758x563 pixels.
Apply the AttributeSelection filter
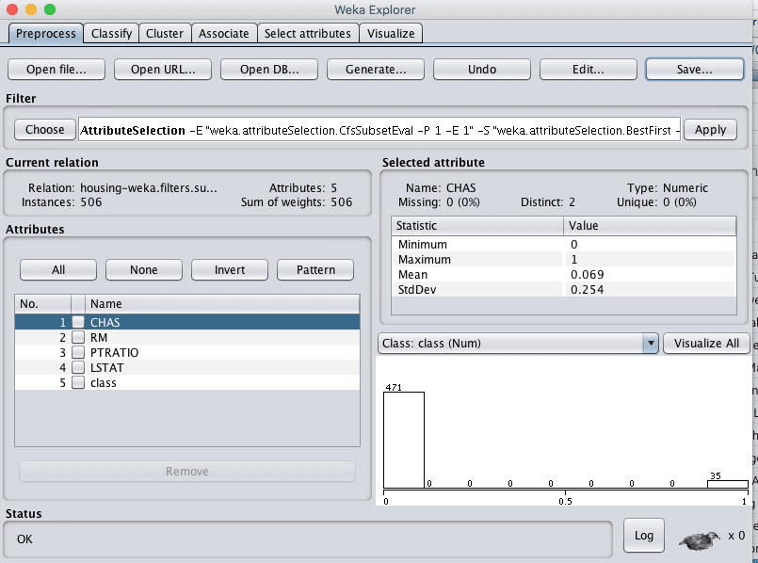(x=711, y=130)
